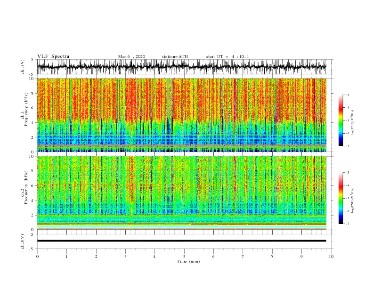Click the "5" tick on ch.1(V) axis
The width and height of the screenshot is (373, 288).
coord(32,59)
